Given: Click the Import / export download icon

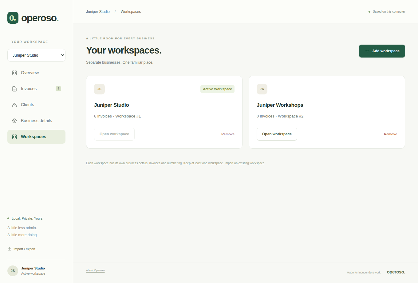Looking at the screenshot, I should [10, 249].
